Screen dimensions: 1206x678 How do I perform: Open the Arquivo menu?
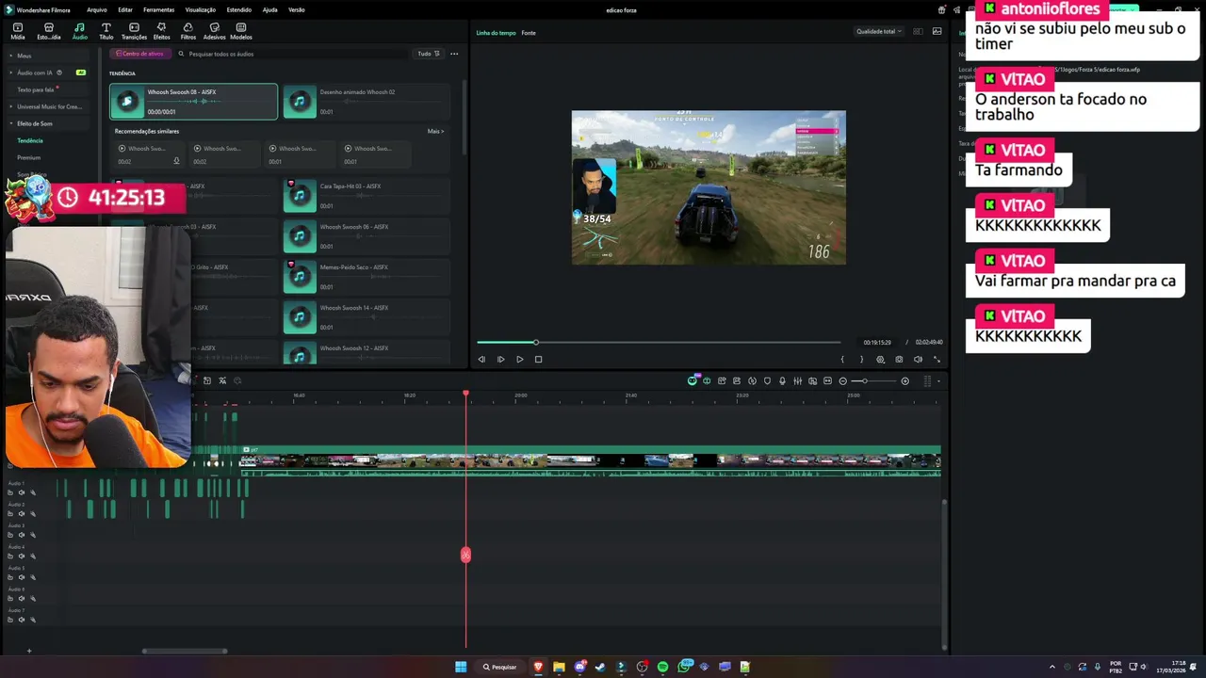click(96, 9)
